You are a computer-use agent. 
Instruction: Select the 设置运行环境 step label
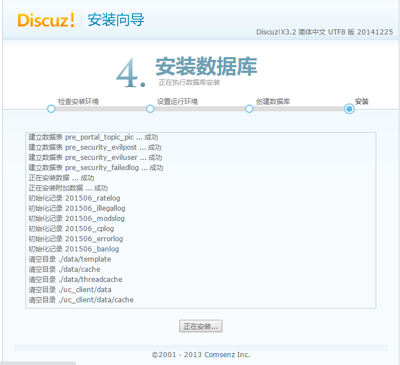click(x=177, y=101)
